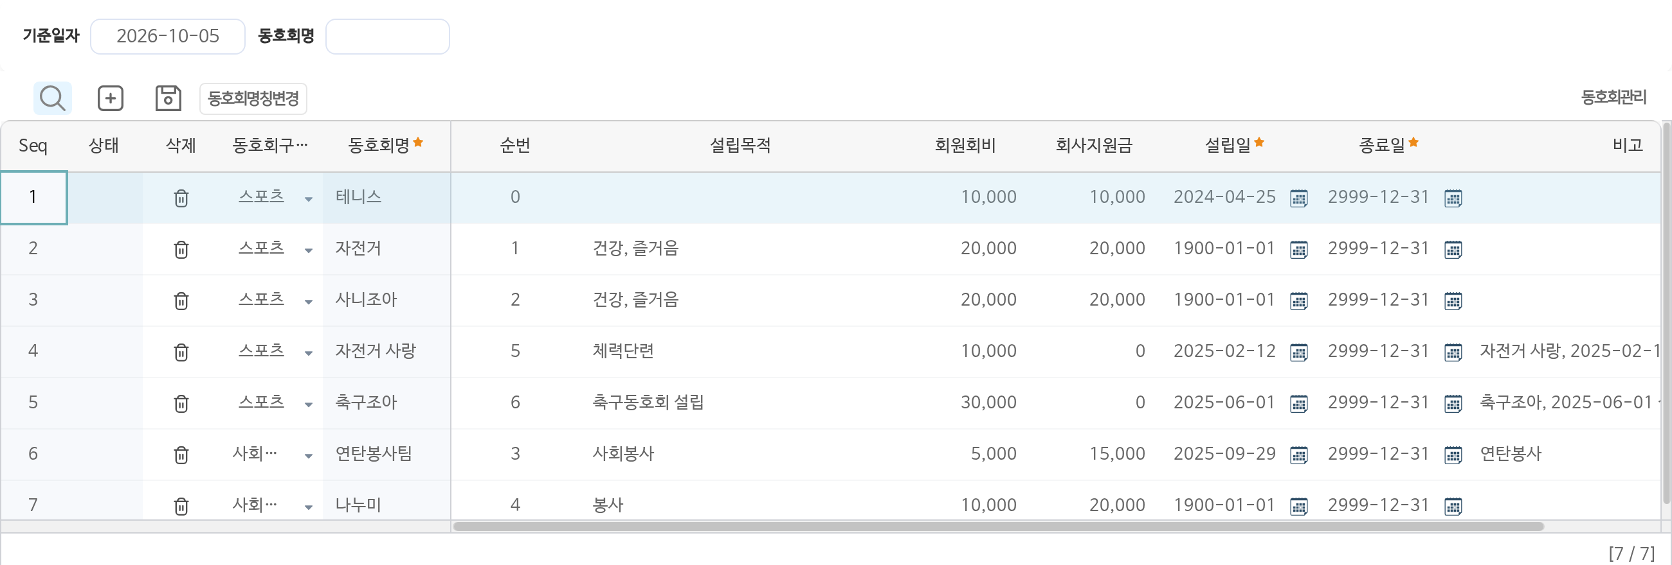Expand 동호회구분 dropdown for 사니조아
This screenshot has height=565, width=1672.
click(308, 301)
